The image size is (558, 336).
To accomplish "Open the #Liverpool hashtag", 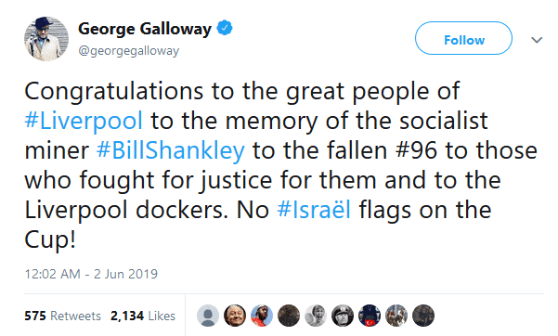I will click(84, 121).
